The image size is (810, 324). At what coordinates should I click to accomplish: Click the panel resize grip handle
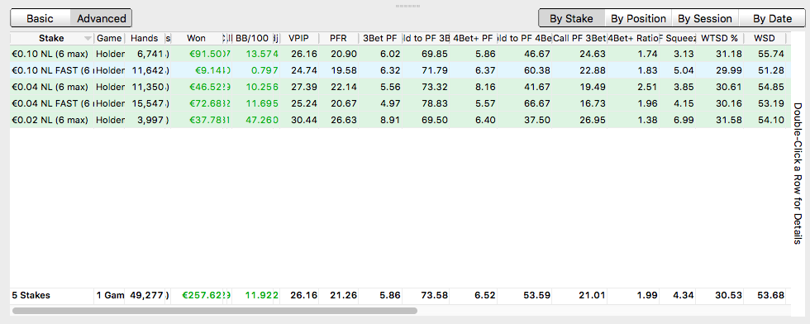pos(407,7)
